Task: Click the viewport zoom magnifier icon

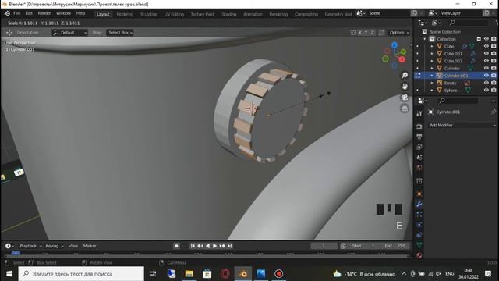Action: pyautogui.click(x=405, y=76)
